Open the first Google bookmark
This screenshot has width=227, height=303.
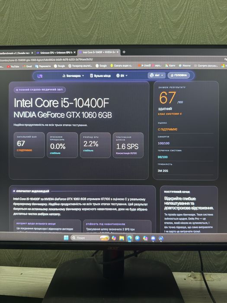pos(59,66)
